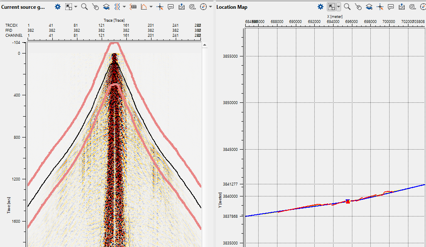Open settings gear in the Location Map panel

coord(320,7)
